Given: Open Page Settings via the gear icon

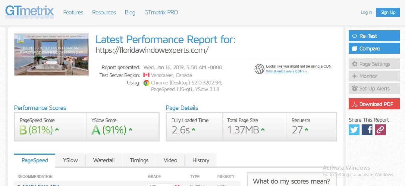Looking at the screenshot, I should coord(354,64).
